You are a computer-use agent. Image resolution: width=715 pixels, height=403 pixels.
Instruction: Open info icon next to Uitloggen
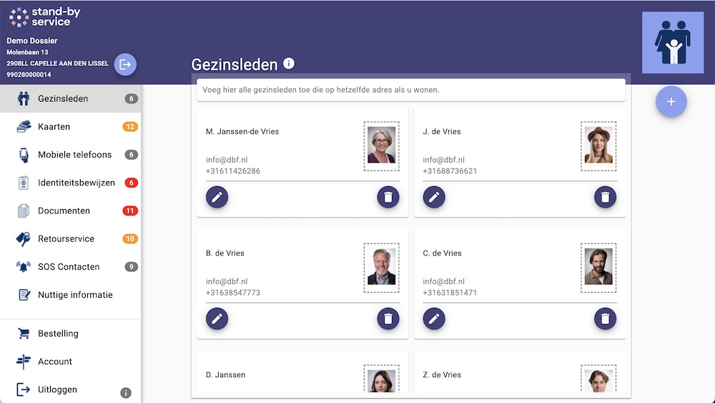pyautogui.click(x=125, y=392)
